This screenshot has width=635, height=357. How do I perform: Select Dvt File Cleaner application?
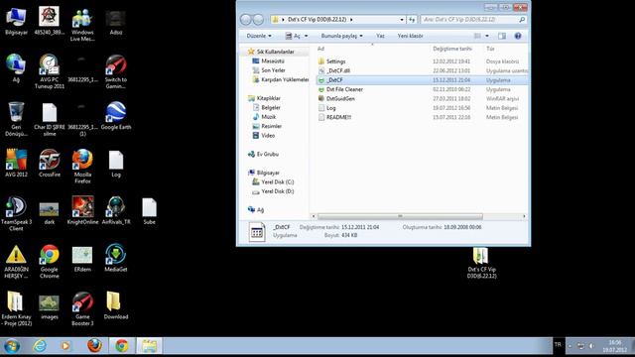[x=422, y=89]
